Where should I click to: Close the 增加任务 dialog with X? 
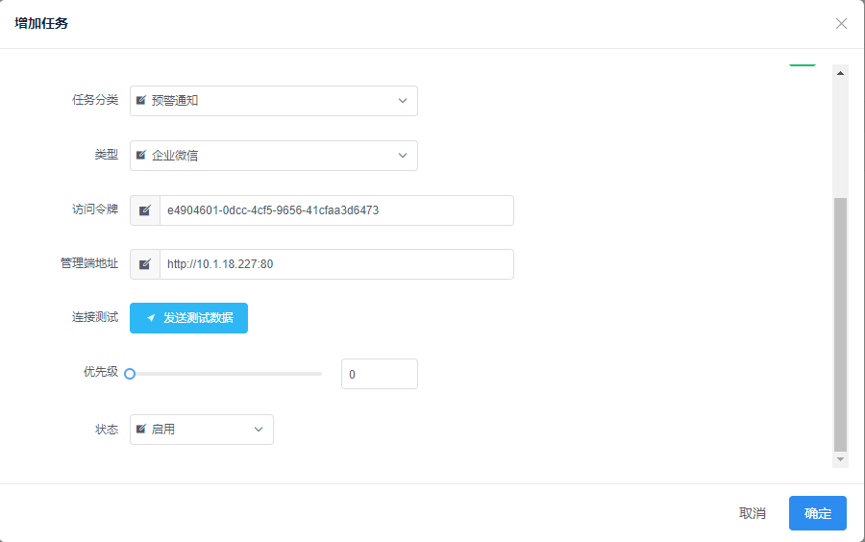pyautogui.click(x=841, y=24)
